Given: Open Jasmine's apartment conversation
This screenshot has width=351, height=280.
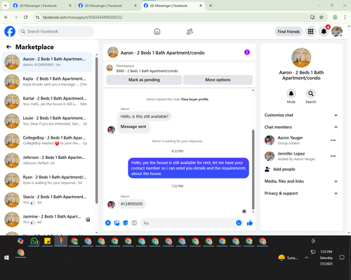Looking at the screenshot, I should (47, 219).
